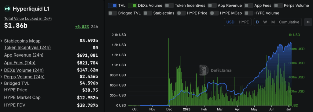Click the Token Incentives (24h) label
Screen dimensions: 313x112
coord(27,47)
